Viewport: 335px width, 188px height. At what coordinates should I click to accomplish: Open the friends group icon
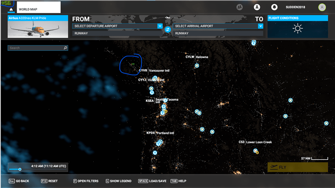[239, 7]
